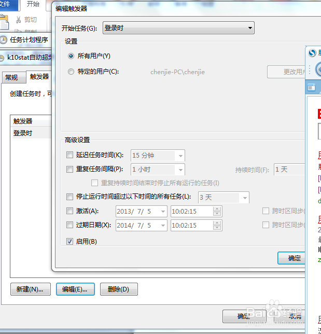Open the 3 天 stop-time dropdown
Viewport: 321px width, 334px height.
pos(224,198)
